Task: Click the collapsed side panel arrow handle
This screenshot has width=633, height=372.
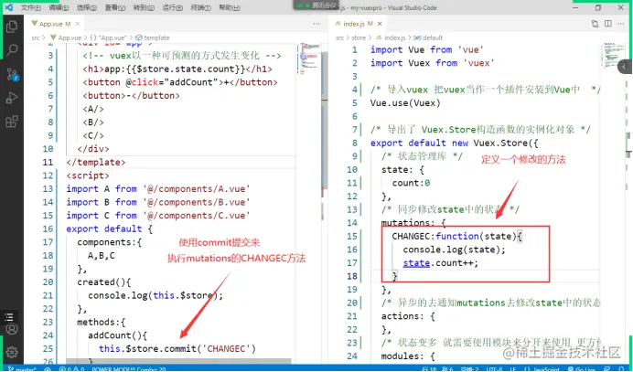Action: [625, 67]
